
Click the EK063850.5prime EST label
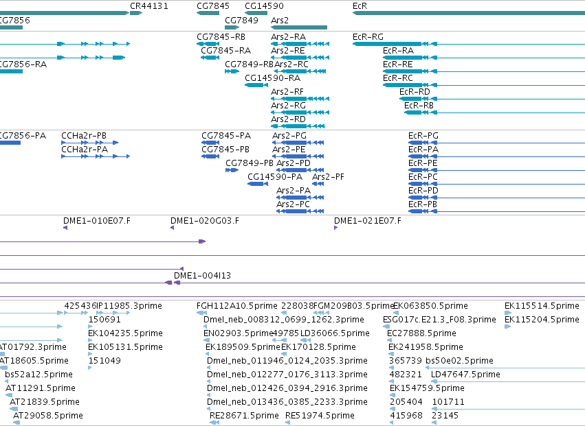point(430,306)
